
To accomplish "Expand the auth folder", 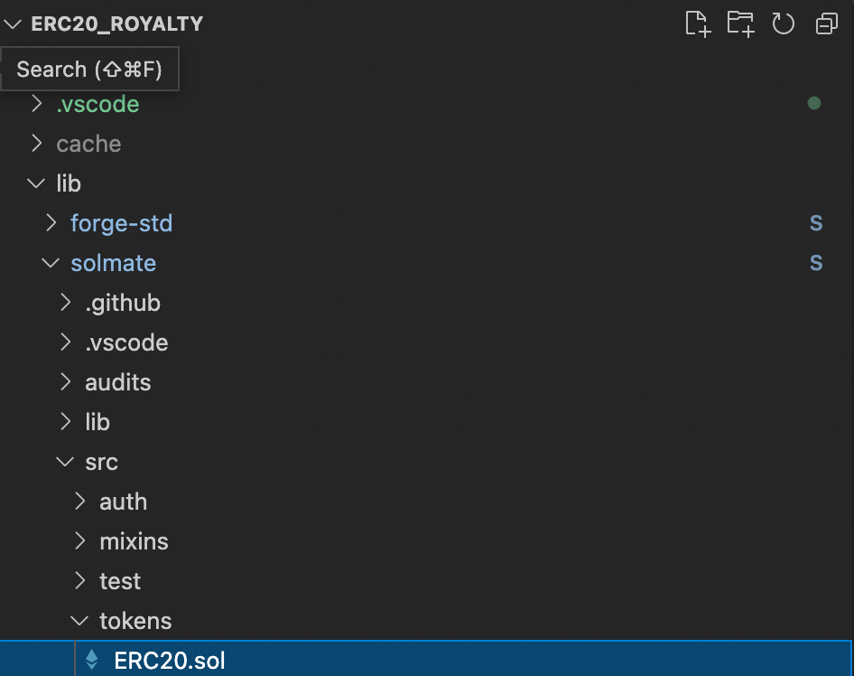I will point(123,502).
